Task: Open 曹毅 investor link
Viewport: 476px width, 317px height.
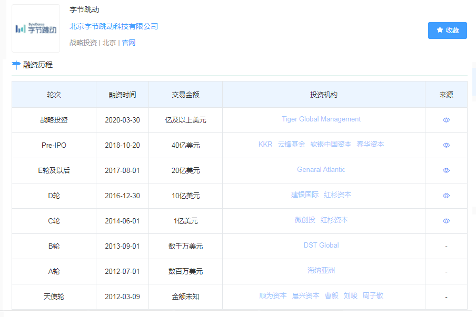Action: (x=332, y=295)
